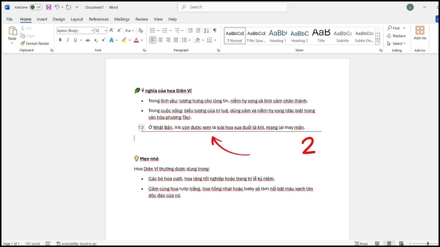The height and width of the screenshot is (247, 440).
Task: Select the Format Painter tool
Action: (x=35, y=44)
